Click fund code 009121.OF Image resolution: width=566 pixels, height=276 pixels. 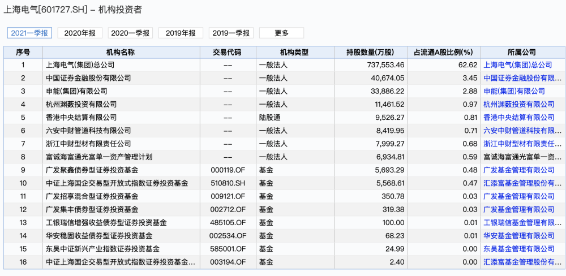pyautogui.click(x=228, y=196)
